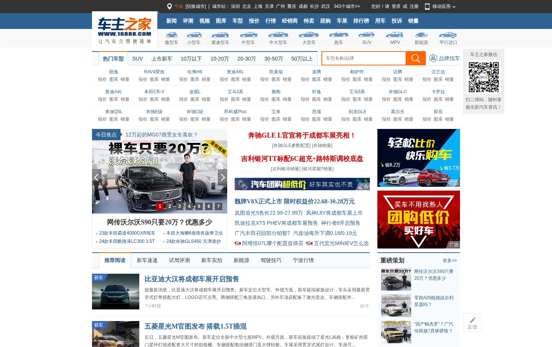Click 图库 under 宝马3系
This screenshot has width=552, height=347.
[235, 99]
